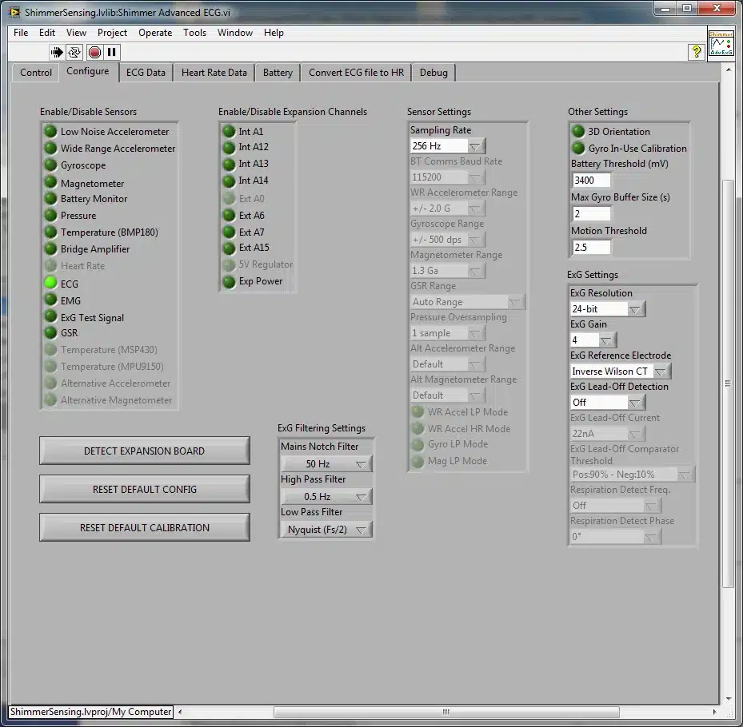This screenshot has width=743, height=727.
Task: Disable the lit ECG sensor LED
Action: coord(50,283)
